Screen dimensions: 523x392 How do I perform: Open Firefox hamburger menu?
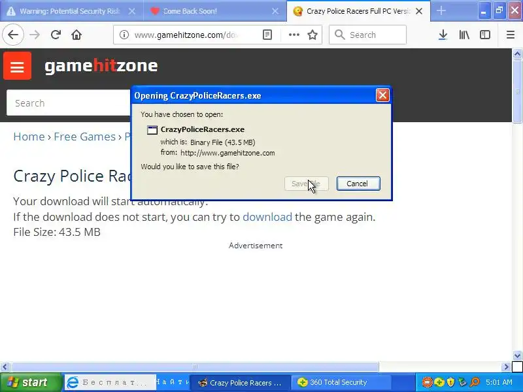click(x=511, y=35)
